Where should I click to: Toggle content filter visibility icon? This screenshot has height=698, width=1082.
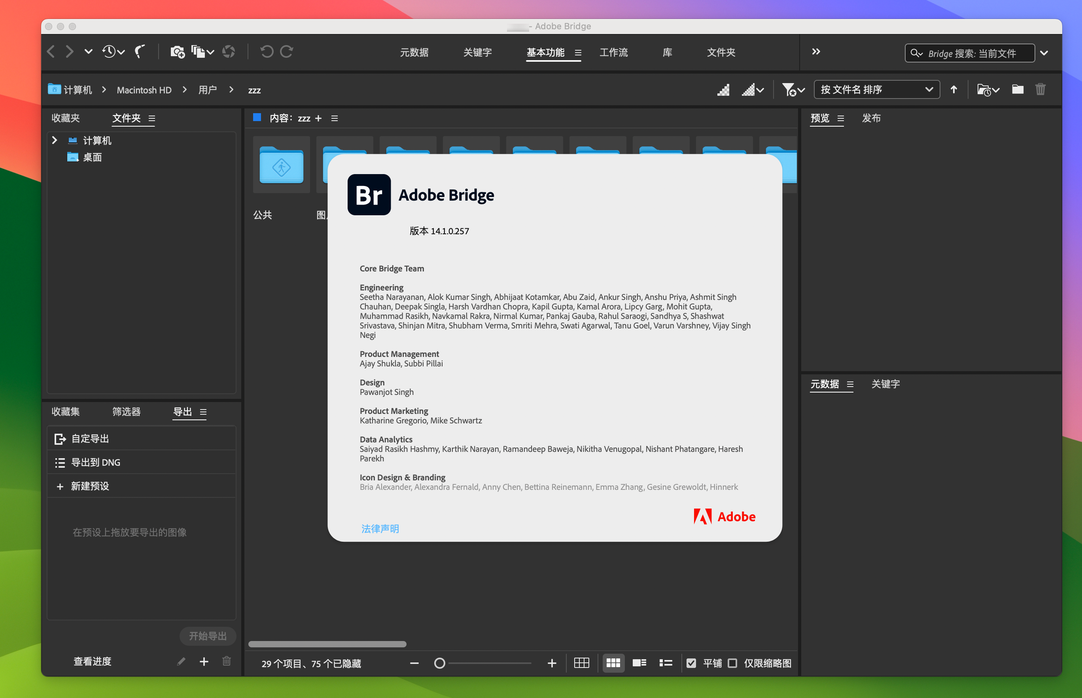click(x=793, y=89)
